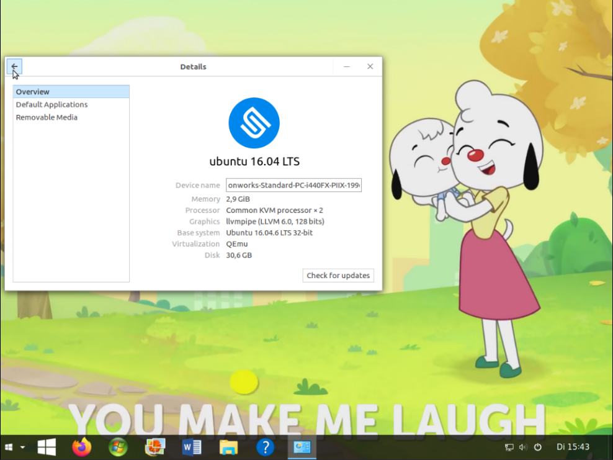Viewport: 613px width, 460px height.
Task: Minimize the Details window
Action: coord(346,66)
